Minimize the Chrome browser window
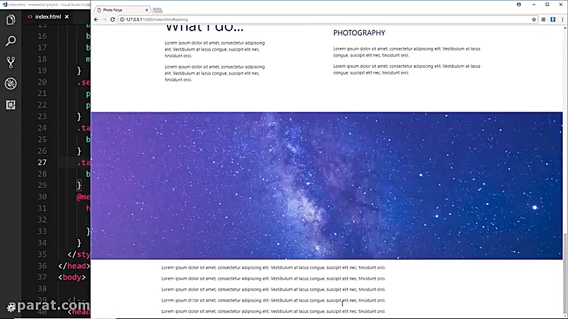This screenshot has width=568, height=319. (x=533, y=5)
